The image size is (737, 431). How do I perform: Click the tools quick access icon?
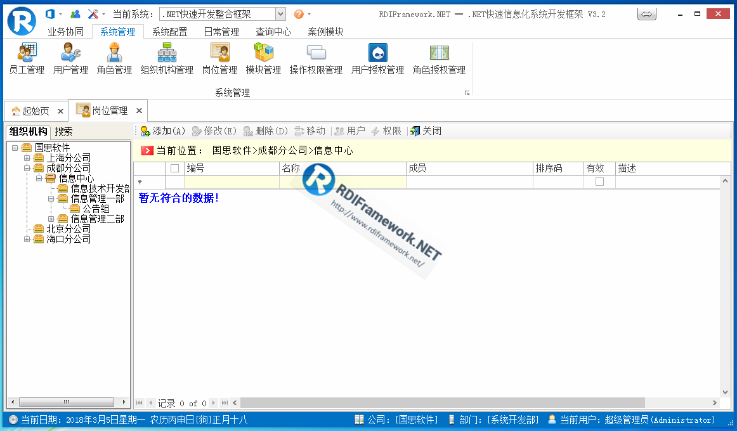point(93,14)
